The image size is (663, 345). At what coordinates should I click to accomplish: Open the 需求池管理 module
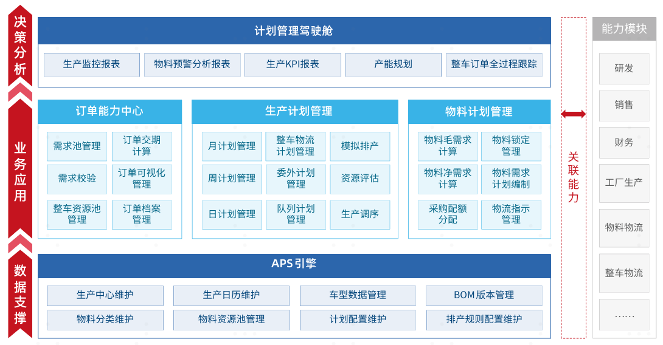pyautogui.click(x=77, y=146)
